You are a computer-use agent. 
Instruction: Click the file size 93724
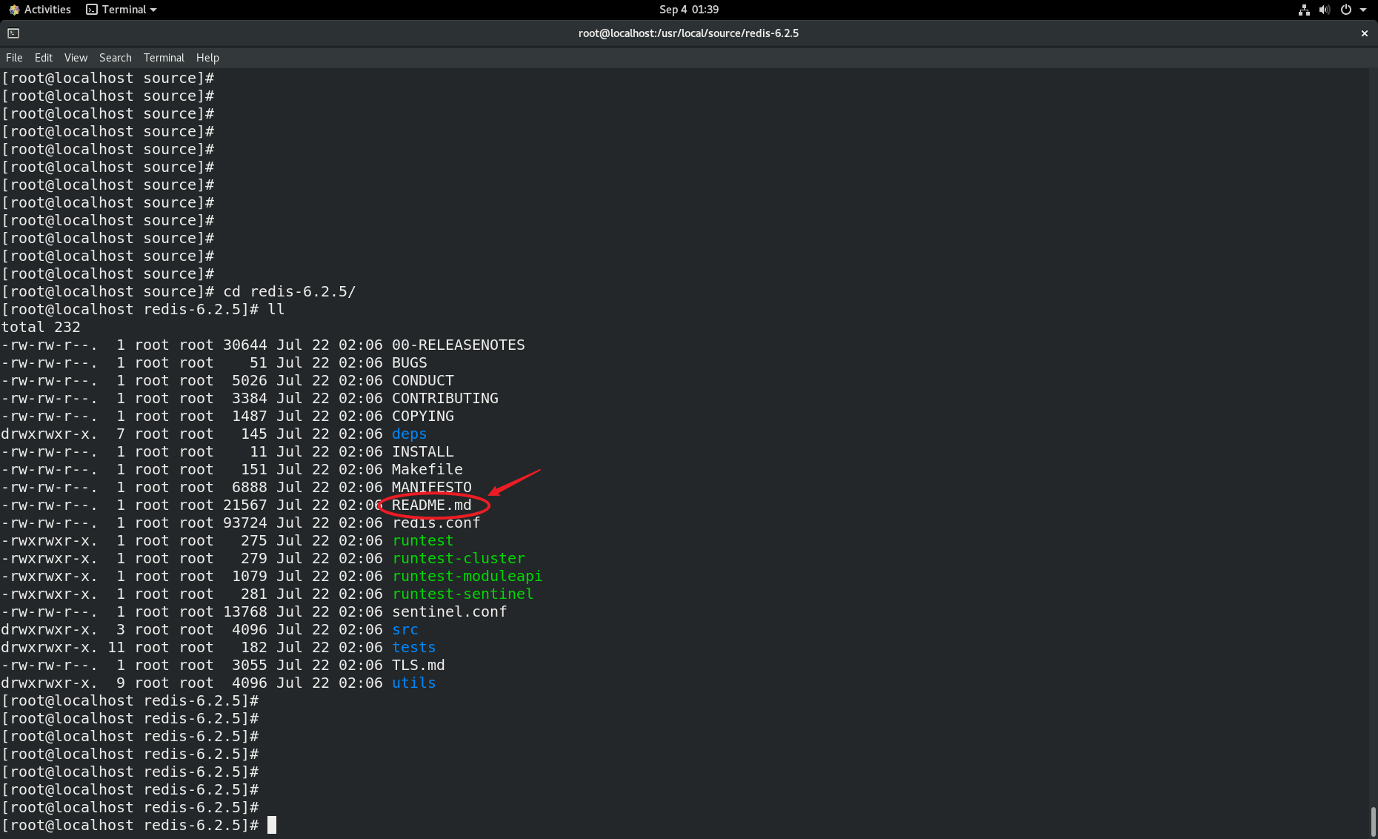tap(245, 523)
